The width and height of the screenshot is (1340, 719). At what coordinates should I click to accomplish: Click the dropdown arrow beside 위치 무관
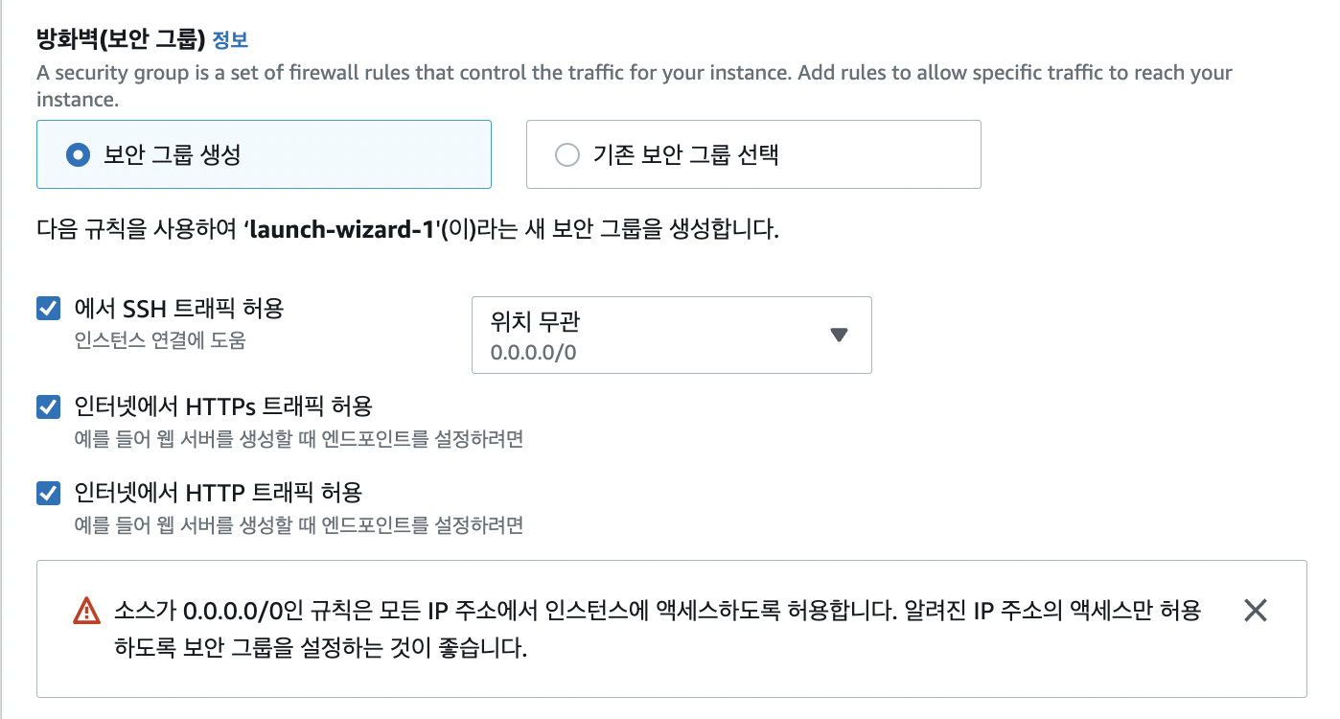(839, 335)
